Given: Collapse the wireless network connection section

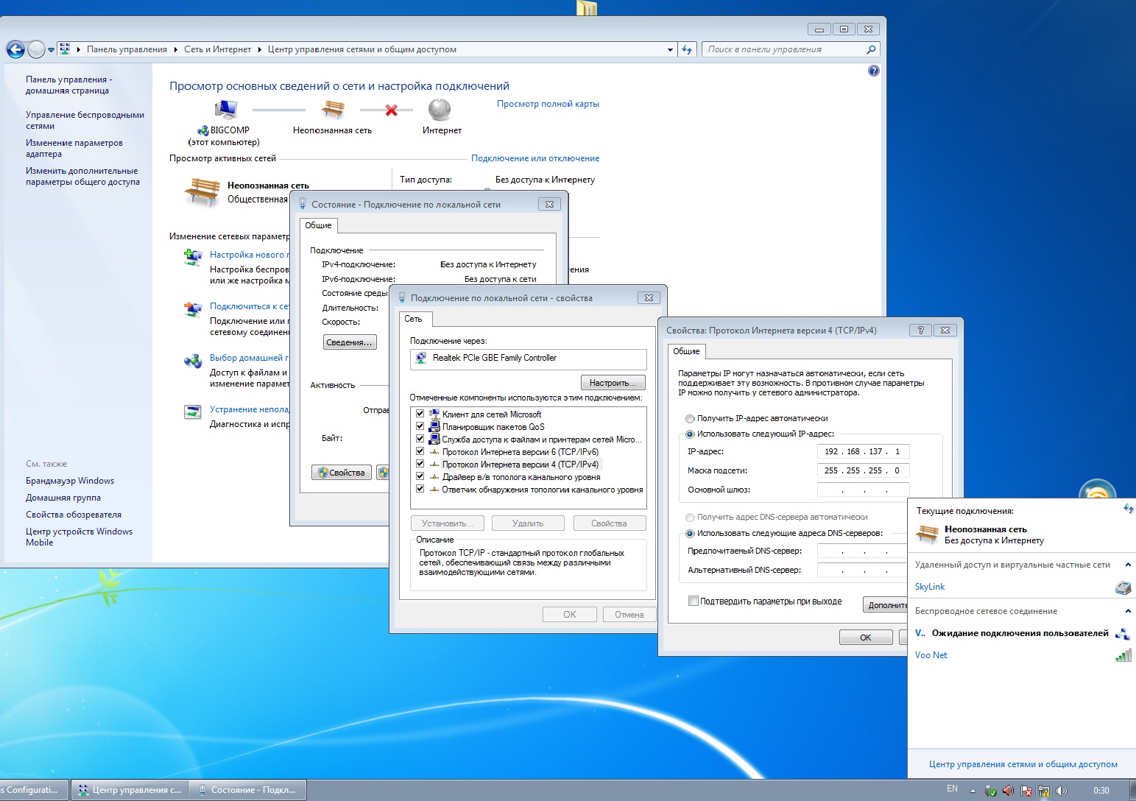Looking at the screenshot, I should coord(1128,611).
